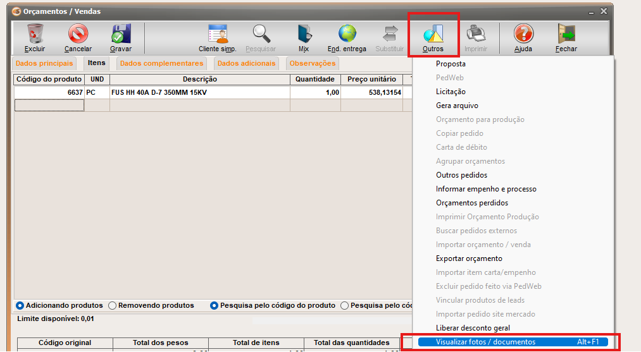Click the empty Código do produto cell
The image size is (641, 352).
[x=49, y=106]
